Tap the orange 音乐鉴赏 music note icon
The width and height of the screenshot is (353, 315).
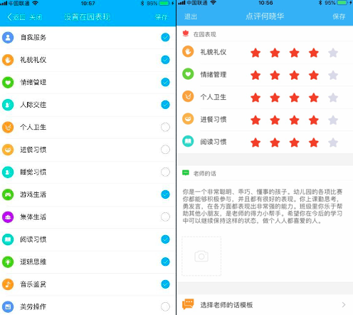pyautogui.click(x=8, y=284)
